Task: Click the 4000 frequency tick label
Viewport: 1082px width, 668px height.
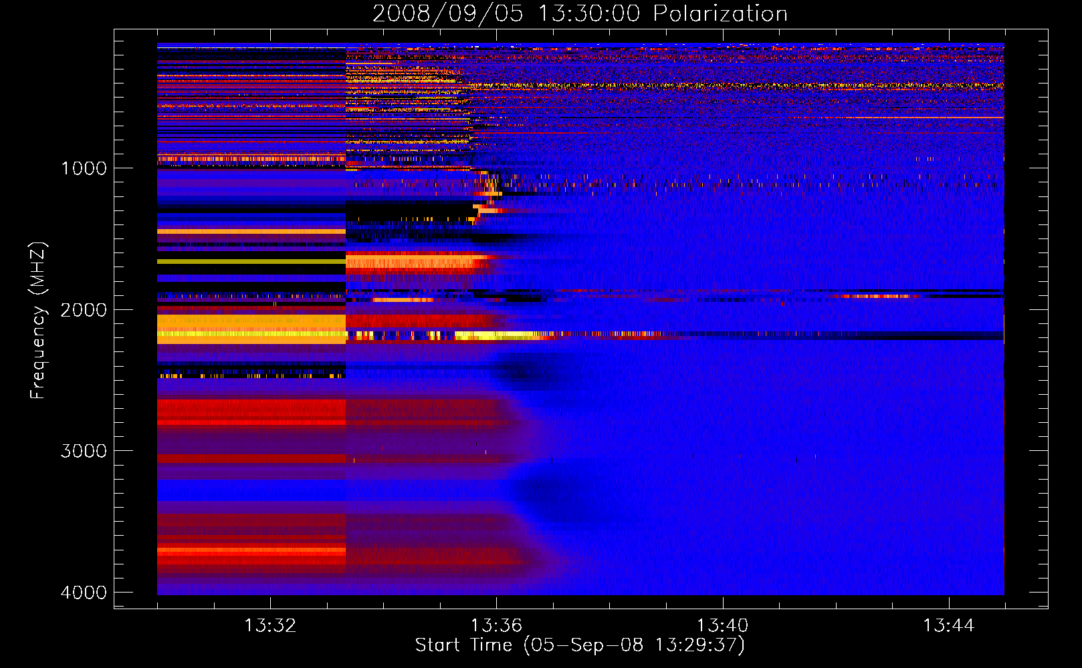Action: coord(84,593)
